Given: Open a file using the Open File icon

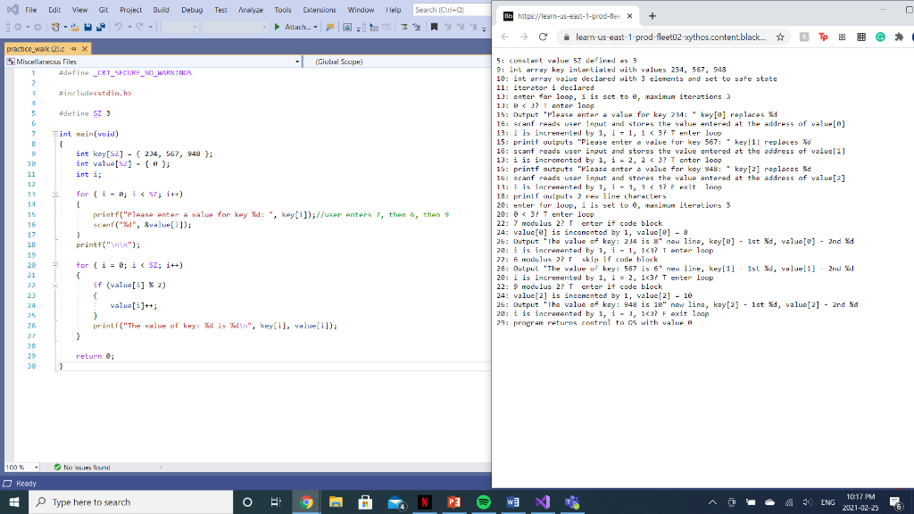Looking at the screenshot, I should pos(73,28).
